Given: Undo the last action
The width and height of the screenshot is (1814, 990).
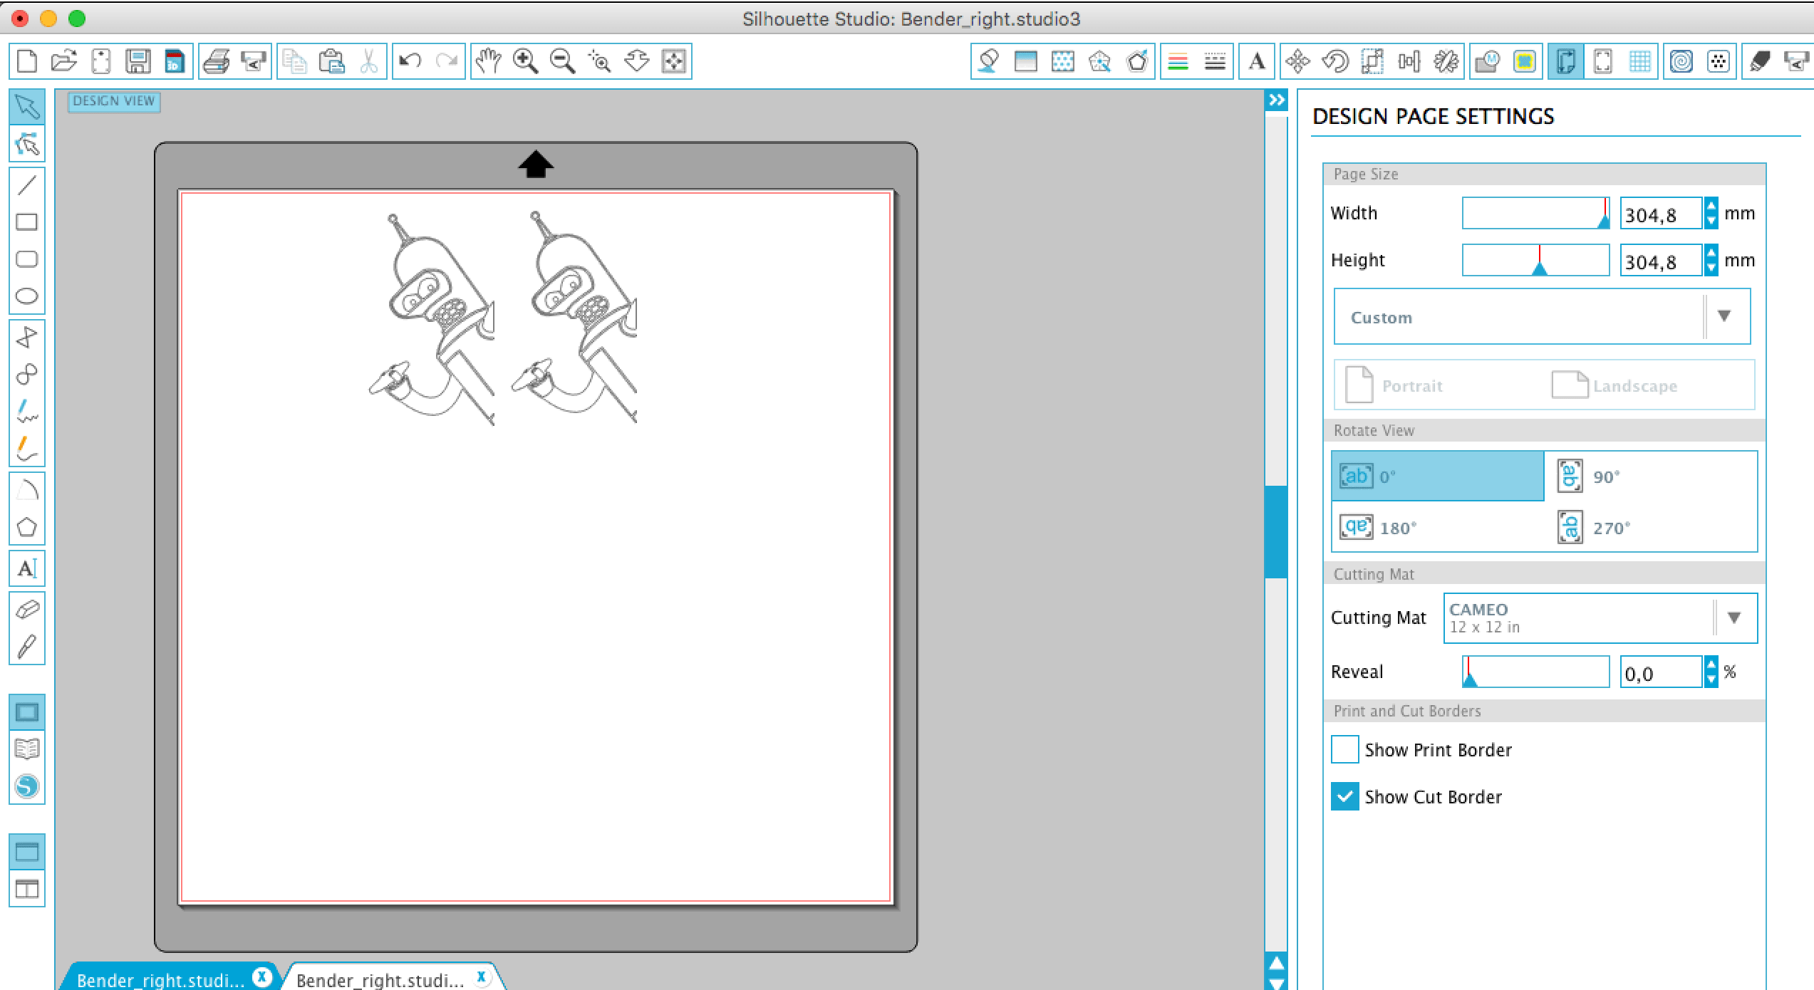Looking at the screenshot, I should click(x=410, y=61).
